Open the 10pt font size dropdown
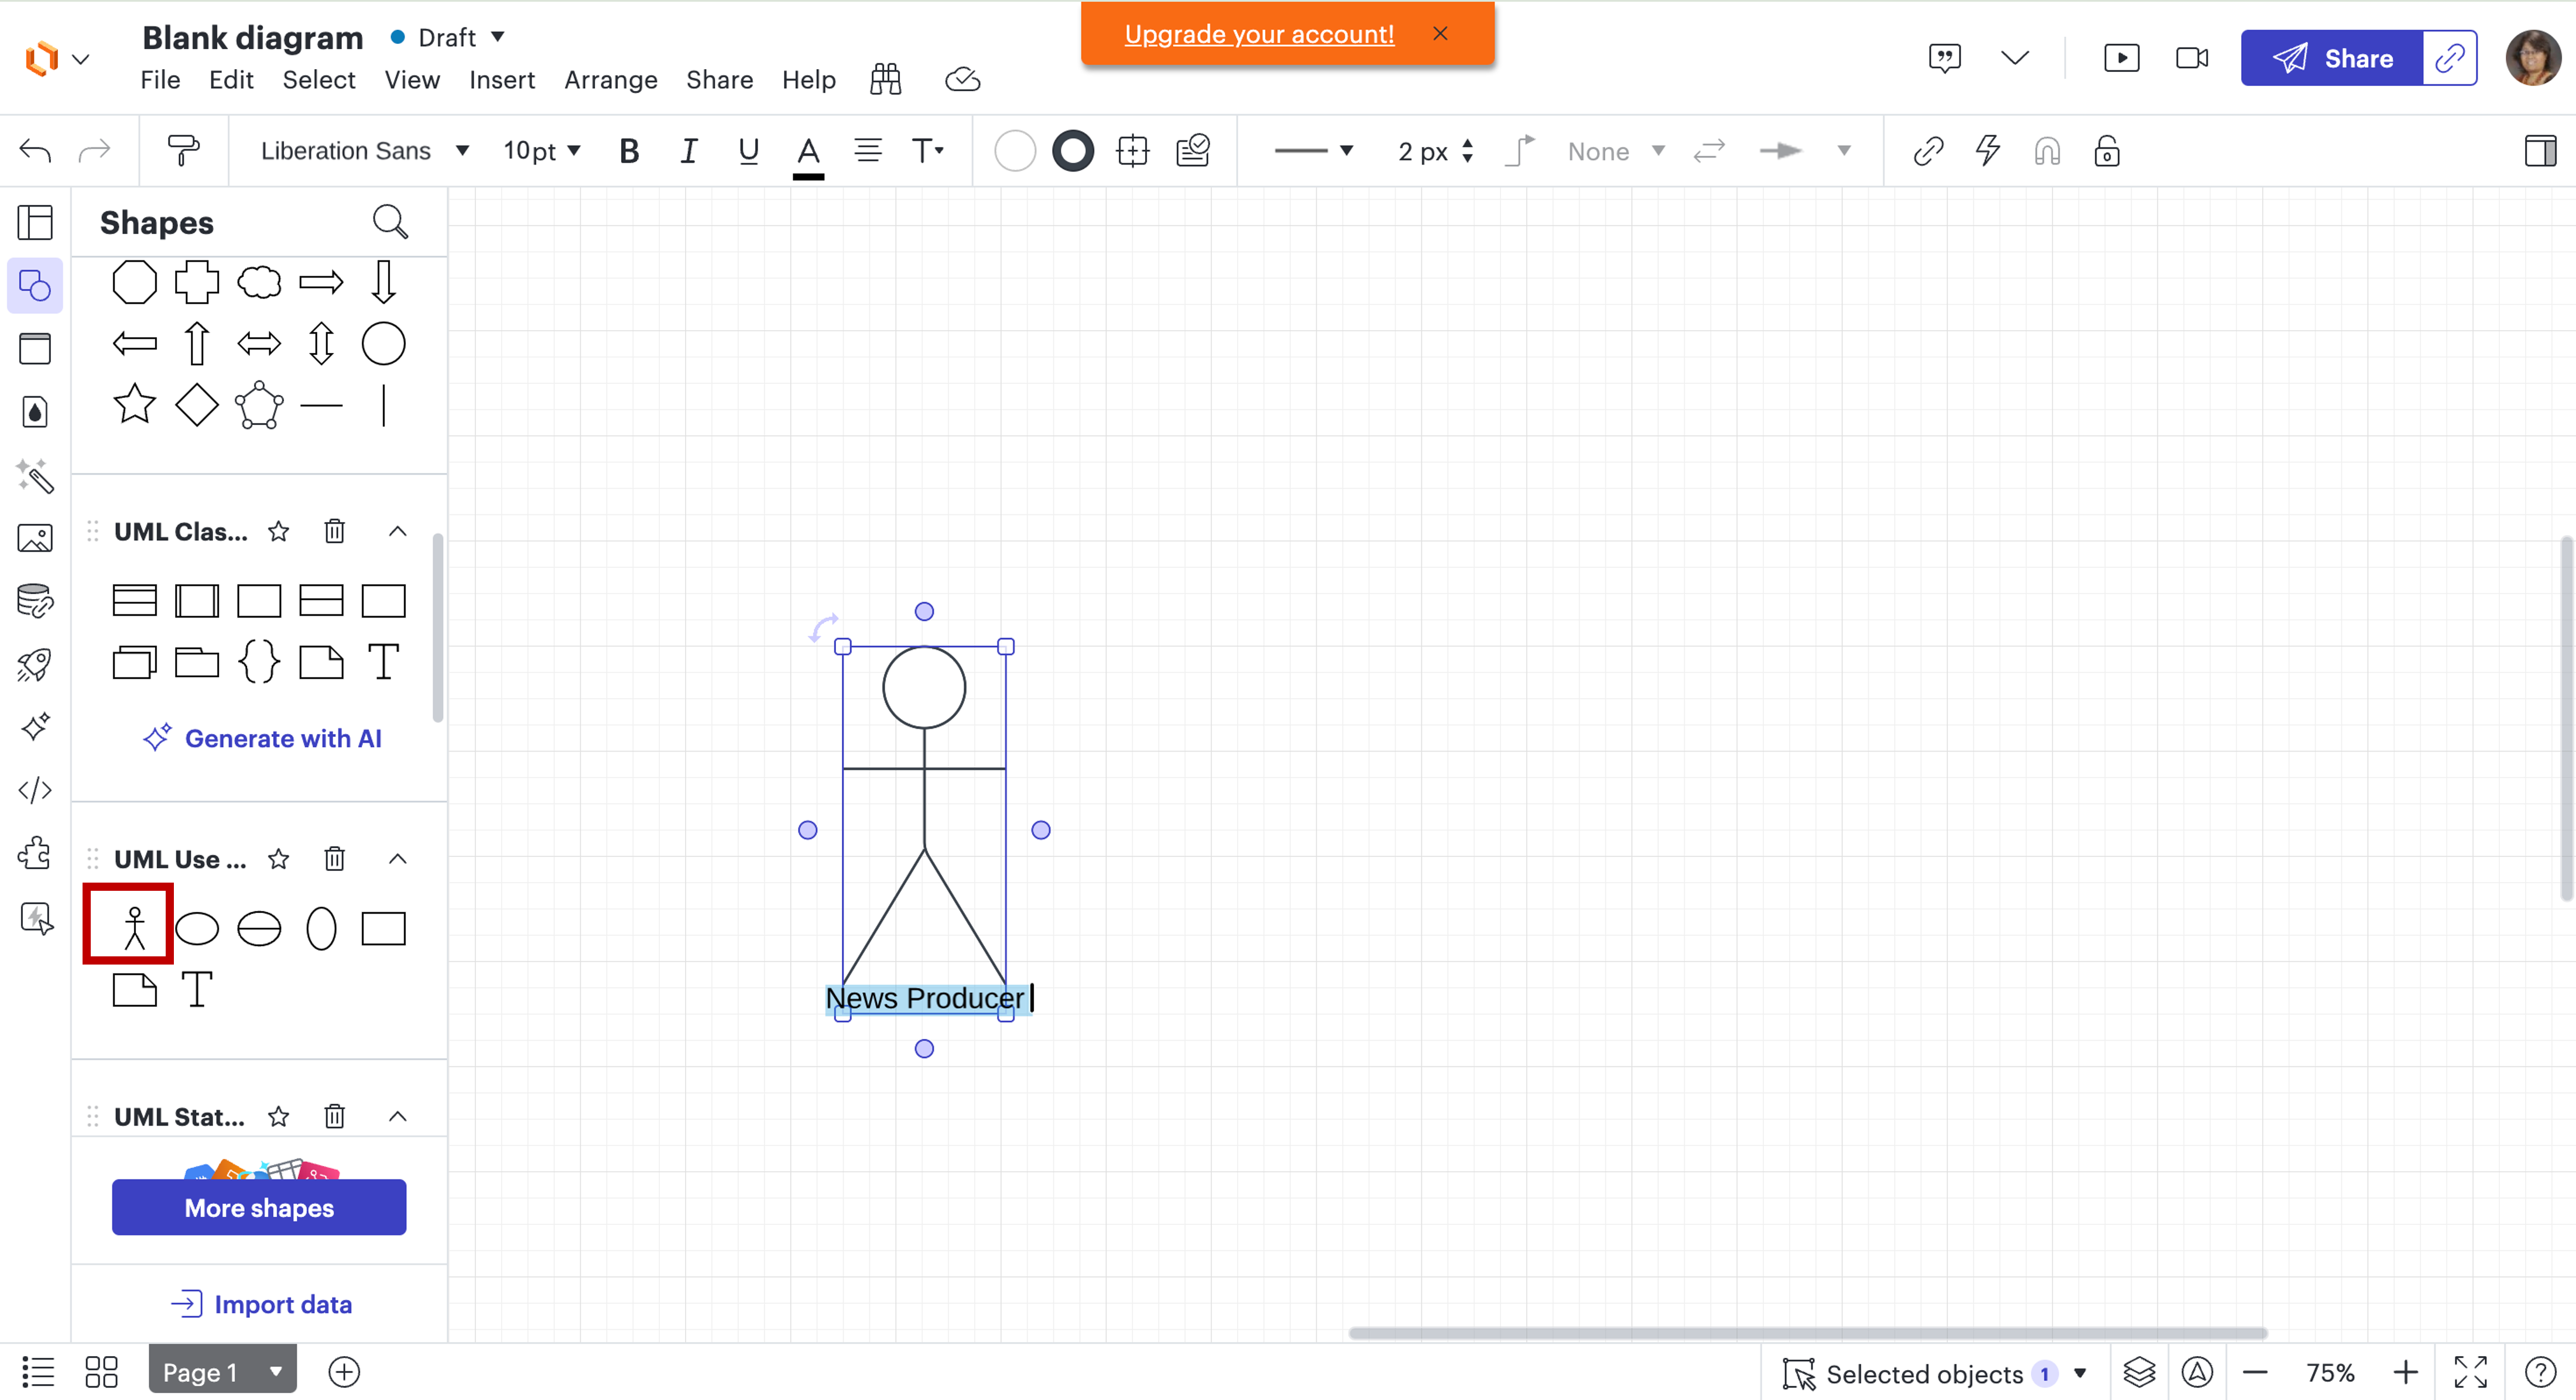The image size is (2576, 1400). pos(540,150)
